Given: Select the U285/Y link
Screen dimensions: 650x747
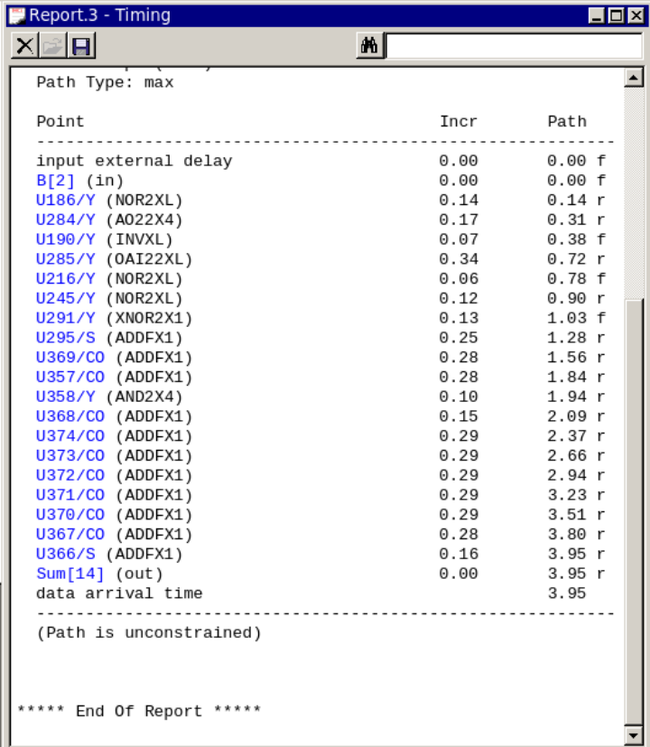Looking at the screenshot, I should 66,259.
